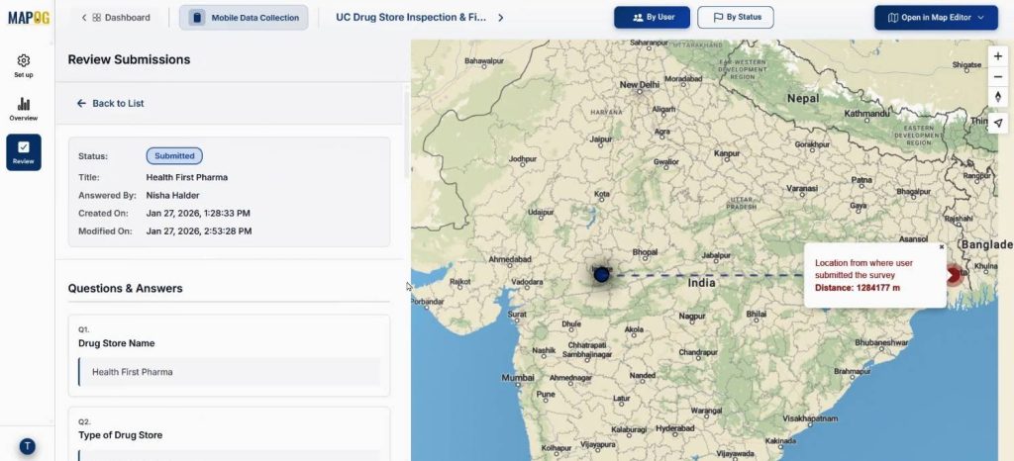Select 'Jan 27, 2026, 2:53:28 PM' modified date

199,231
